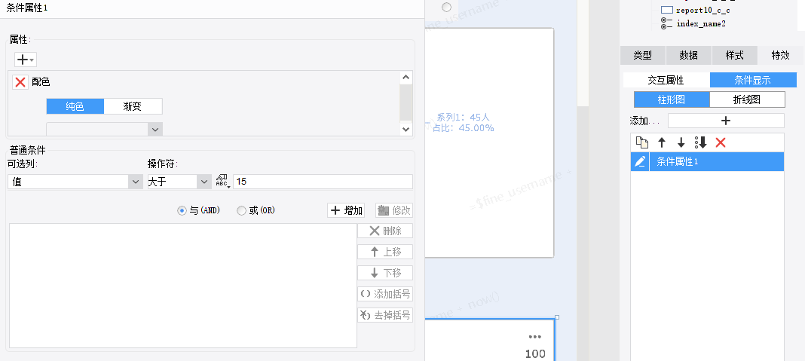
Task: Click the plus button next to 添加
Action: [x=726, y=121]
